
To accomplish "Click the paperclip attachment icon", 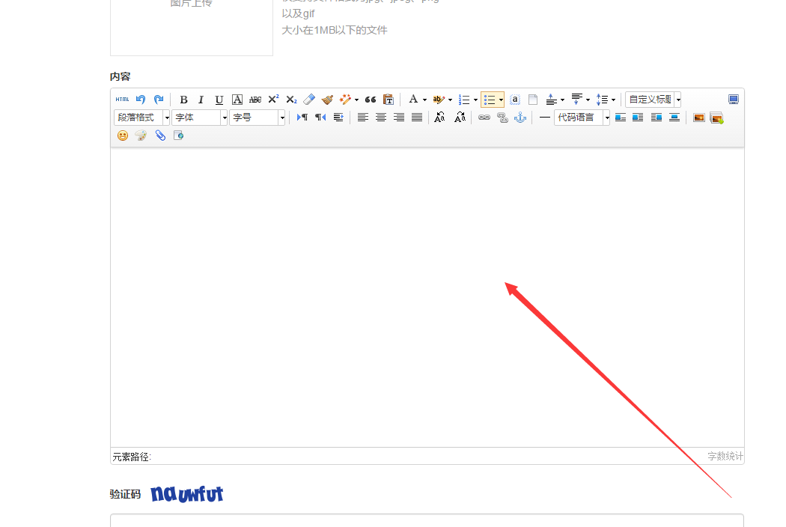I will pyautogui.click(x=160, y=135).
